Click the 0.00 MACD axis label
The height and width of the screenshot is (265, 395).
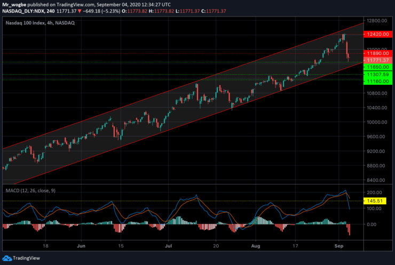coord(372,224)
